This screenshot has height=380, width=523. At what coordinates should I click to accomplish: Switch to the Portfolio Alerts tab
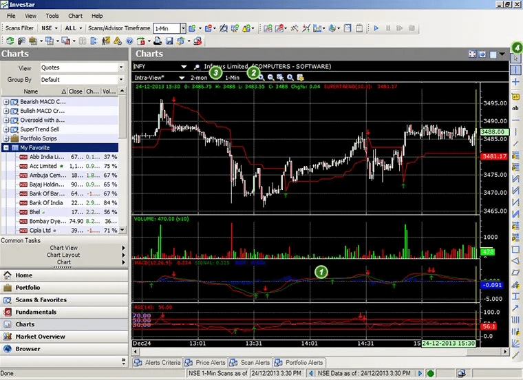299,363
